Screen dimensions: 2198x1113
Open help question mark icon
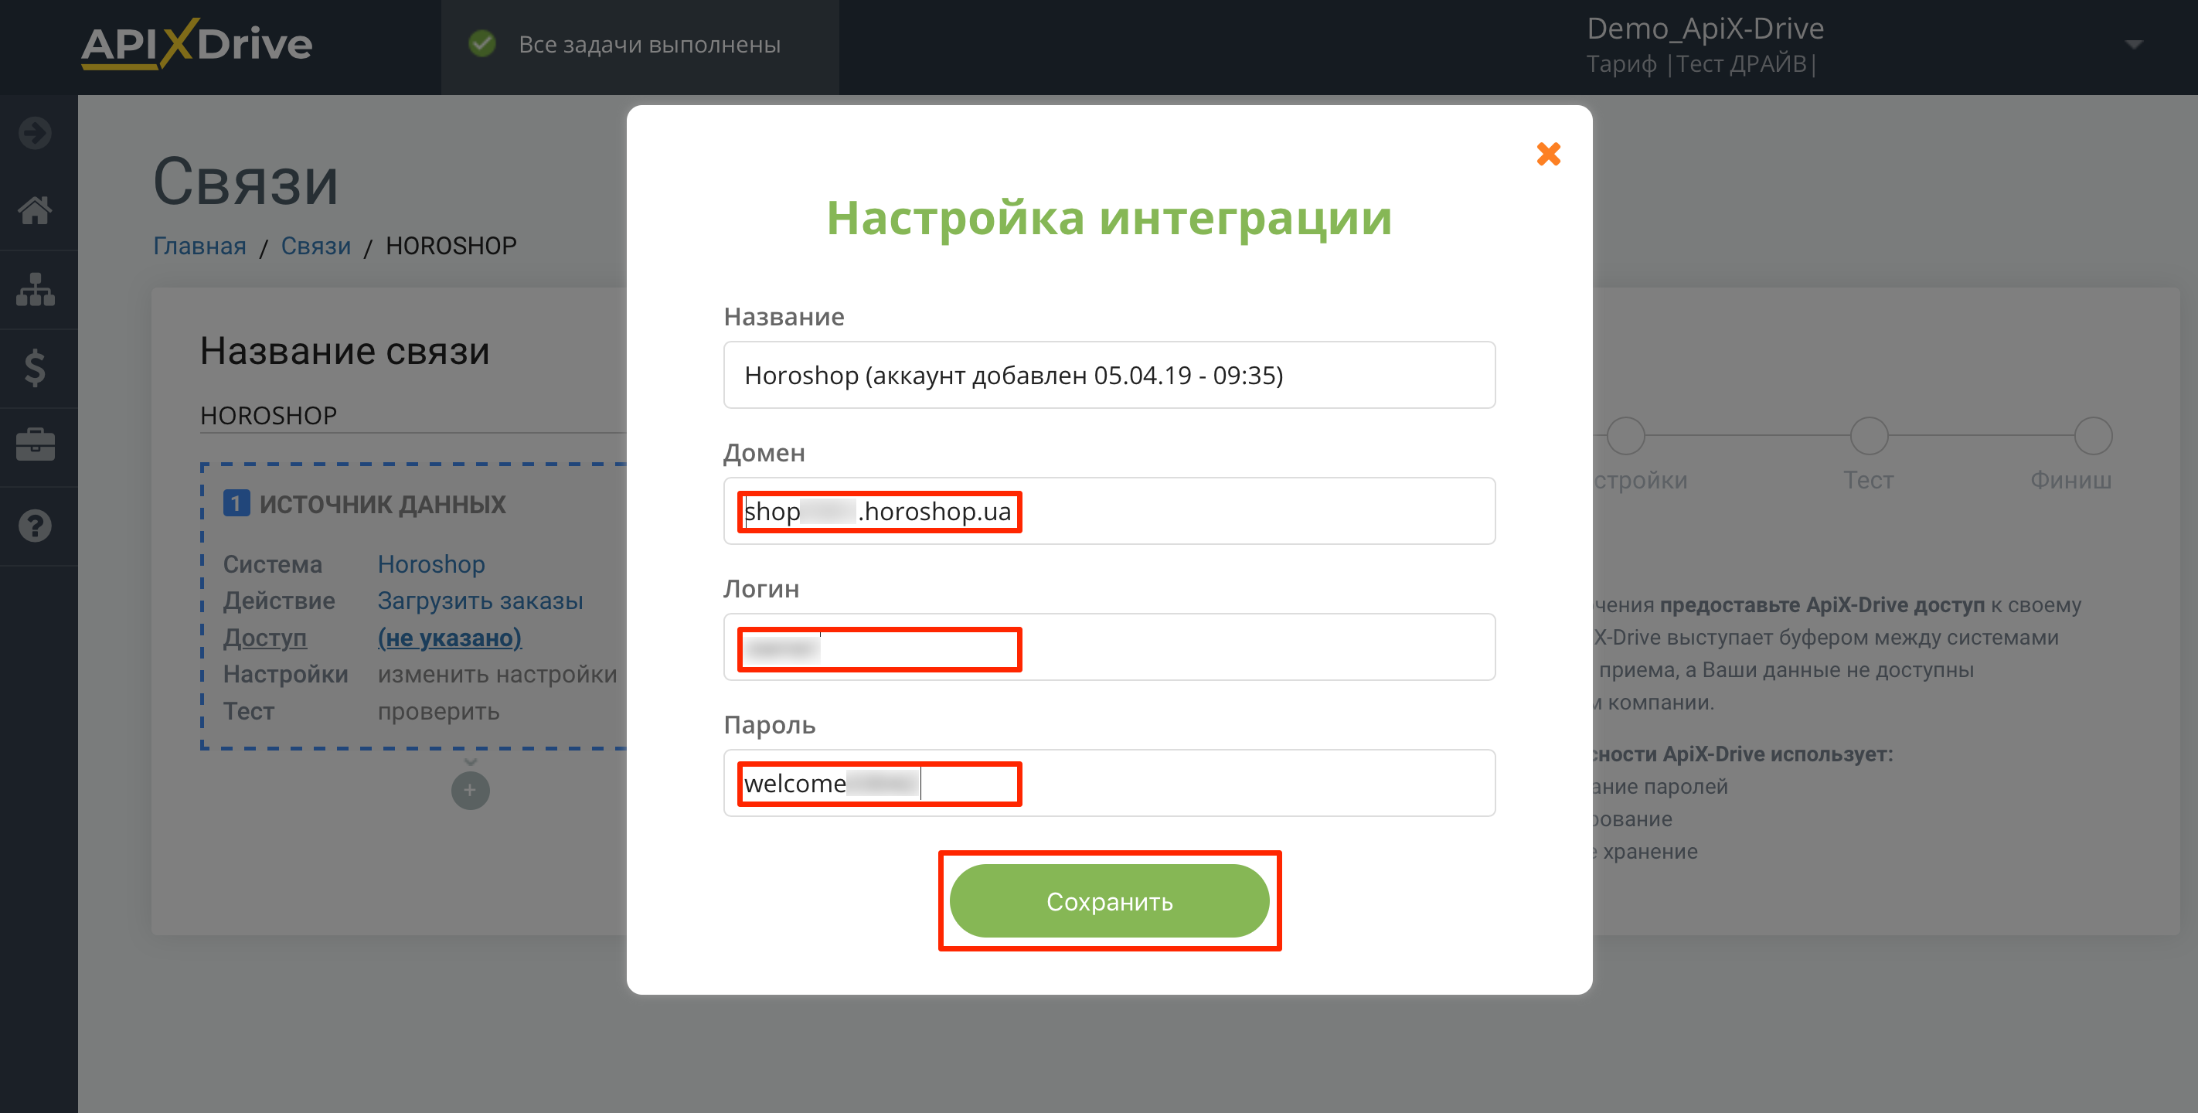click(x=35, y=526)
